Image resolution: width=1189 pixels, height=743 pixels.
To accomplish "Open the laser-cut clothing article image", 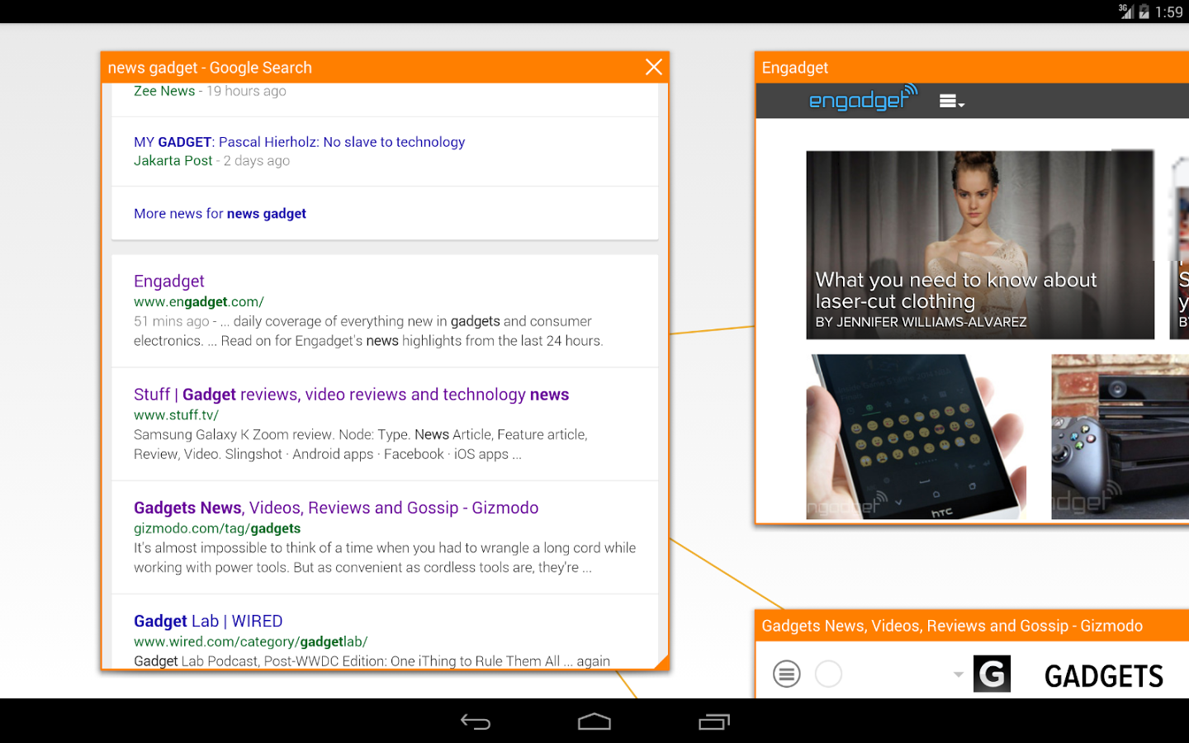I will [x=980, y=244].
